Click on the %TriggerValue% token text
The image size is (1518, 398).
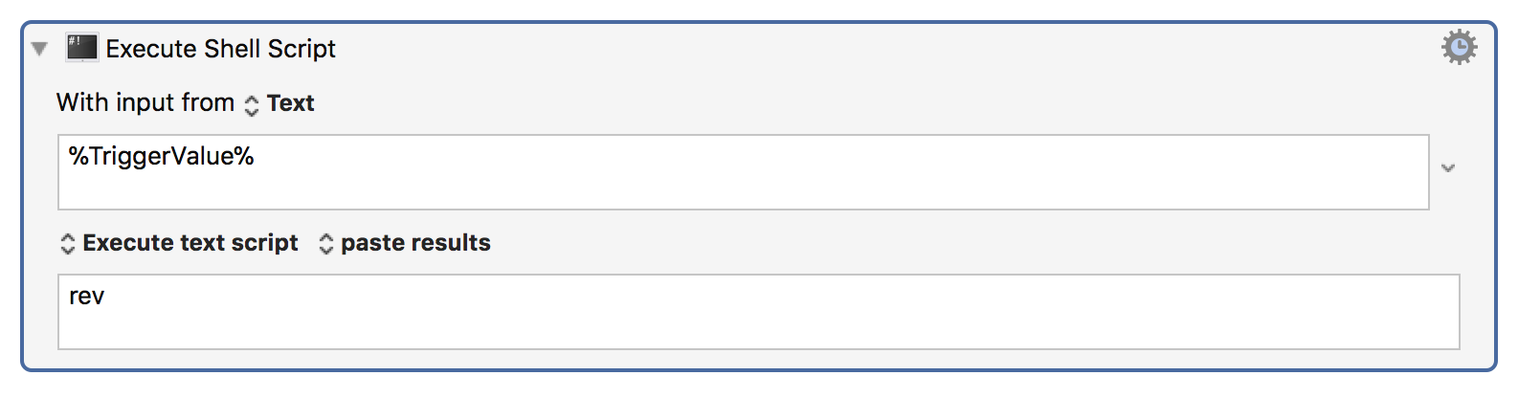coord(161,156)
